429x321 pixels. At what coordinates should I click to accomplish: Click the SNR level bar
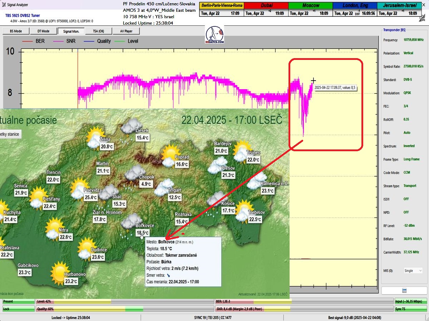click(304, 309)
